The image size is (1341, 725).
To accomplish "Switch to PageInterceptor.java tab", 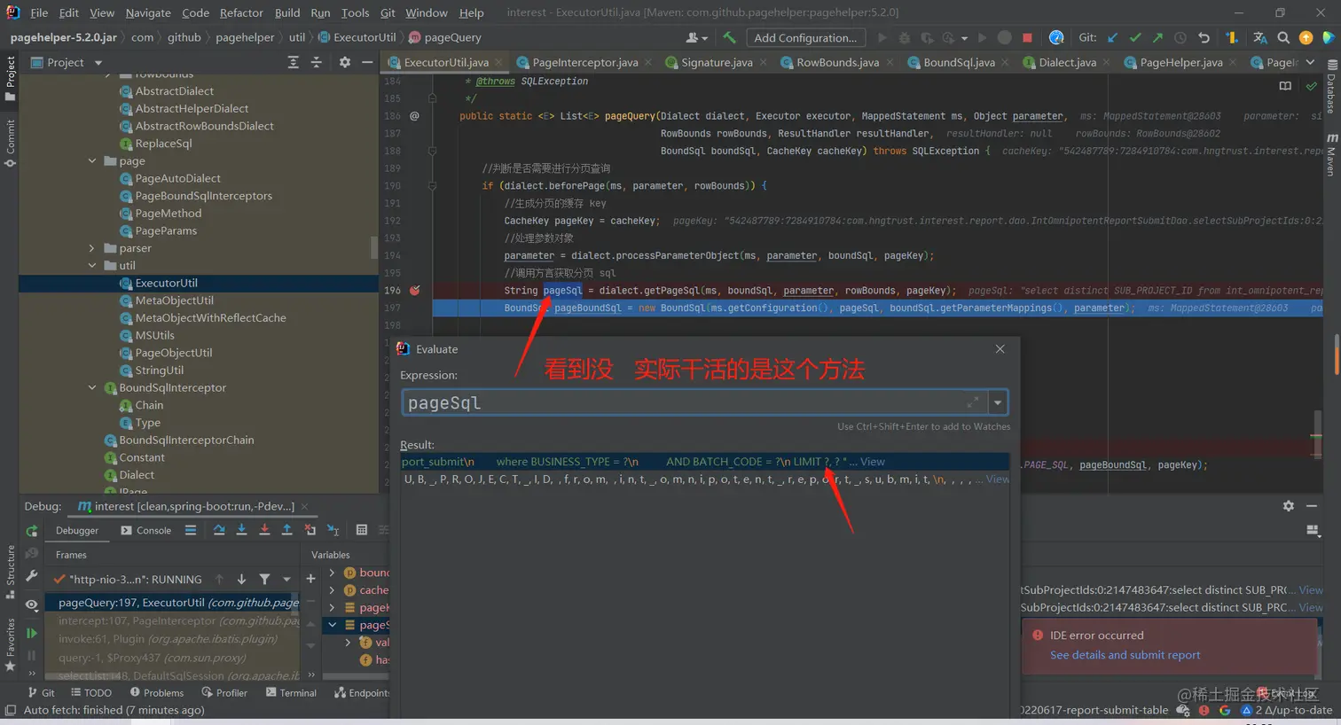I will (x=584, y=62).
